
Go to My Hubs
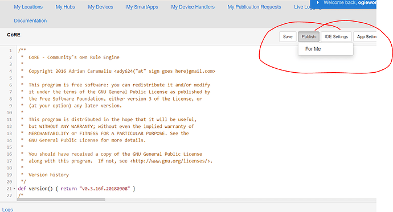coord(65,7)
